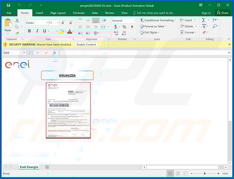Copy the selected cells
This screenshot has width=234, height=179.
[17, 27]
